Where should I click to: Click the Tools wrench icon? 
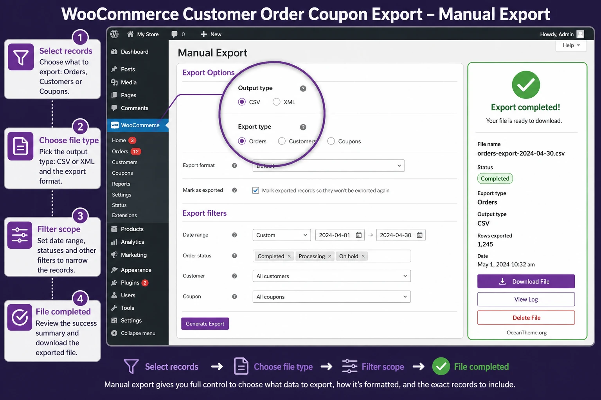114,307
